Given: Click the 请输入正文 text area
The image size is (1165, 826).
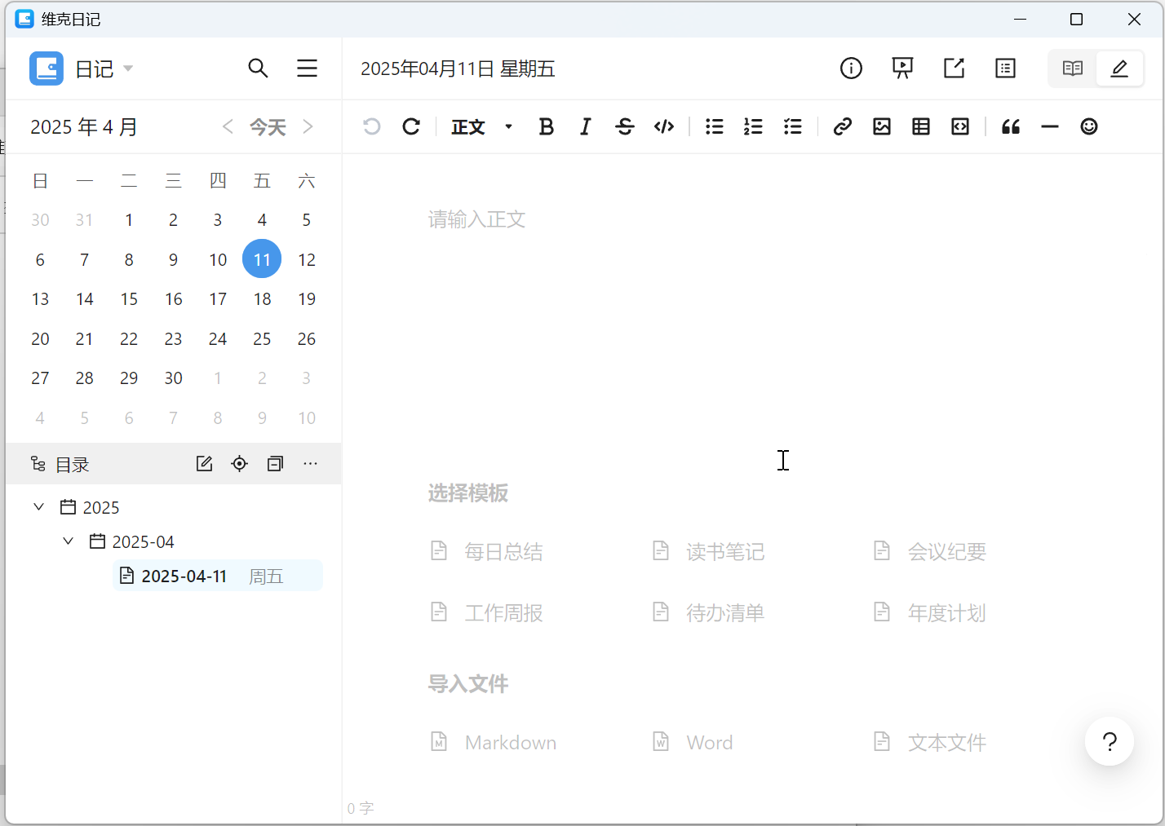Looking at the screenshot, I should pyautogui.click(x=477, y=219).
